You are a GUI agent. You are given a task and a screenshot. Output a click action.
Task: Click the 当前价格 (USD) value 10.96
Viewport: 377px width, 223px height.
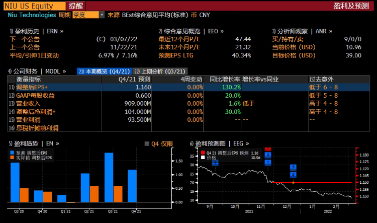click(x=353, y=47)
